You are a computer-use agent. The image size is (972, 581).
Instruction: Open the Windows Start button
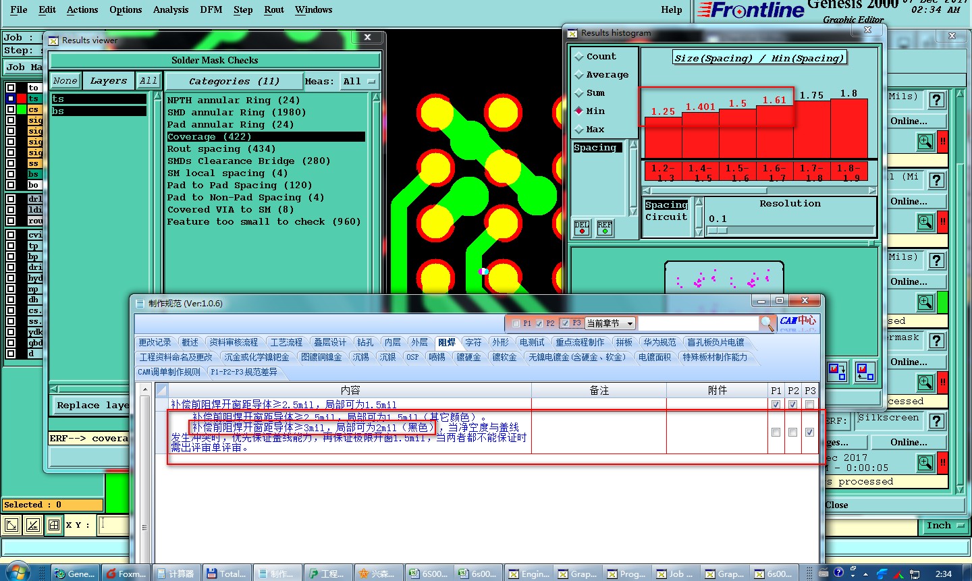pyautogui.click(x=18, y=572)
